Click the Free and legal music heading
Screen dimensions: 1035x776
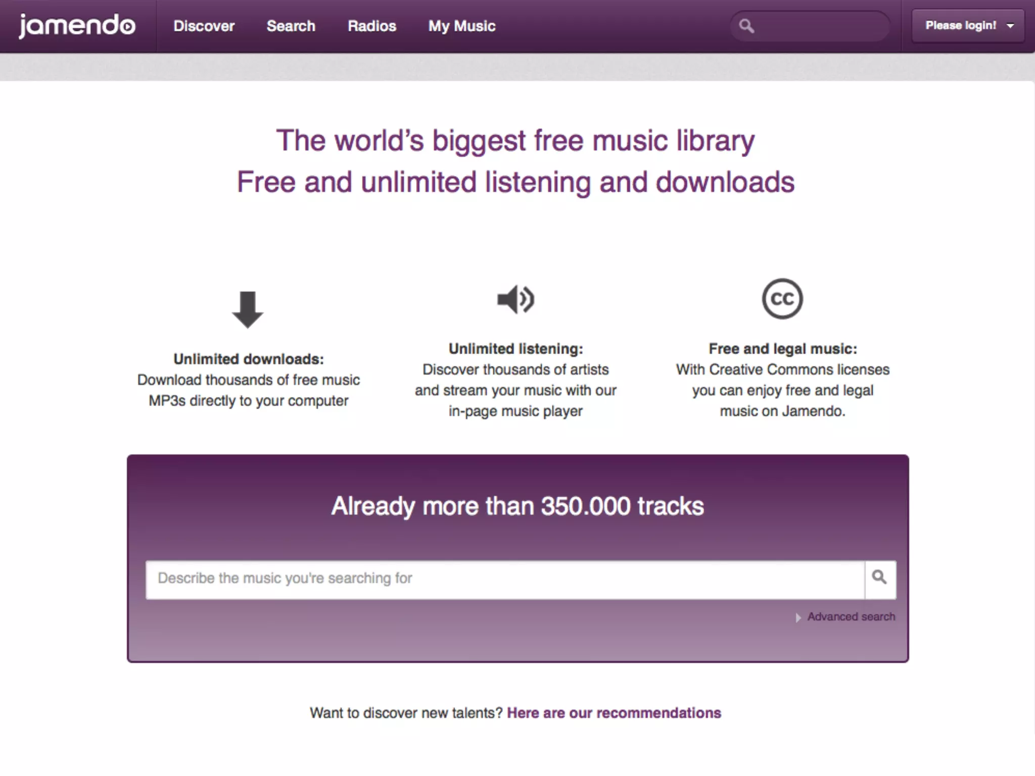(782, 349)
